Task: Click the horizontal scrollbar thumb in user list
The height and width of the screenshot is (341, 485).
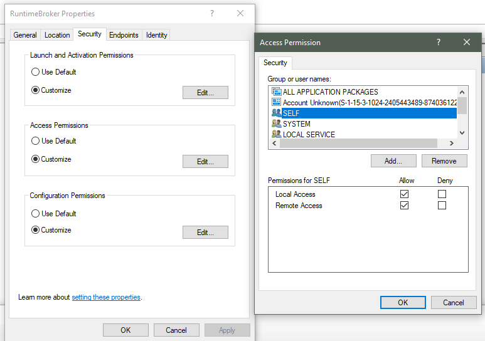Action: point(358,143)
